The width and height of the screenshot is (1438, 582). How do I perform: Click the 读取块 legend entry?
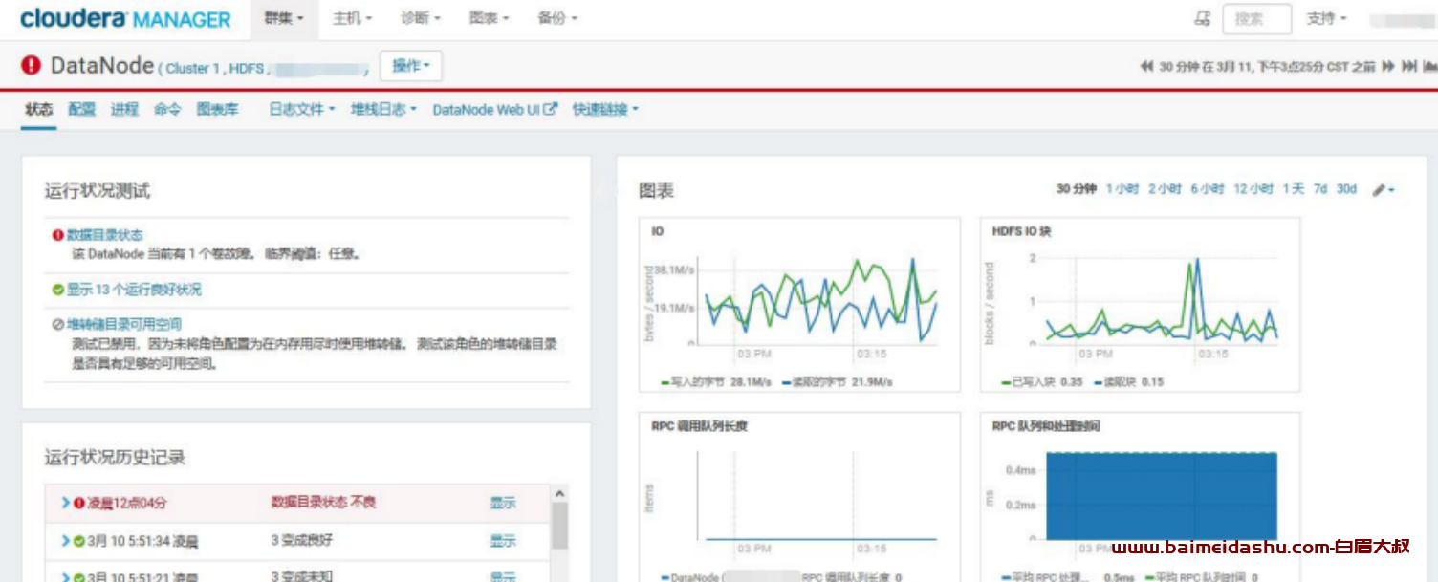[x=1128, y=381]
